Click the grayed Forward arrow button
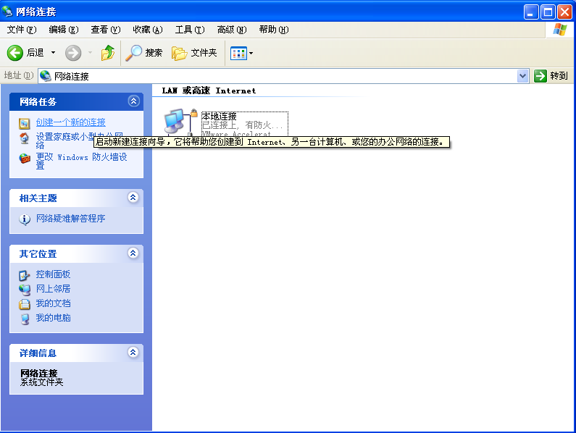 click(73, 53)
